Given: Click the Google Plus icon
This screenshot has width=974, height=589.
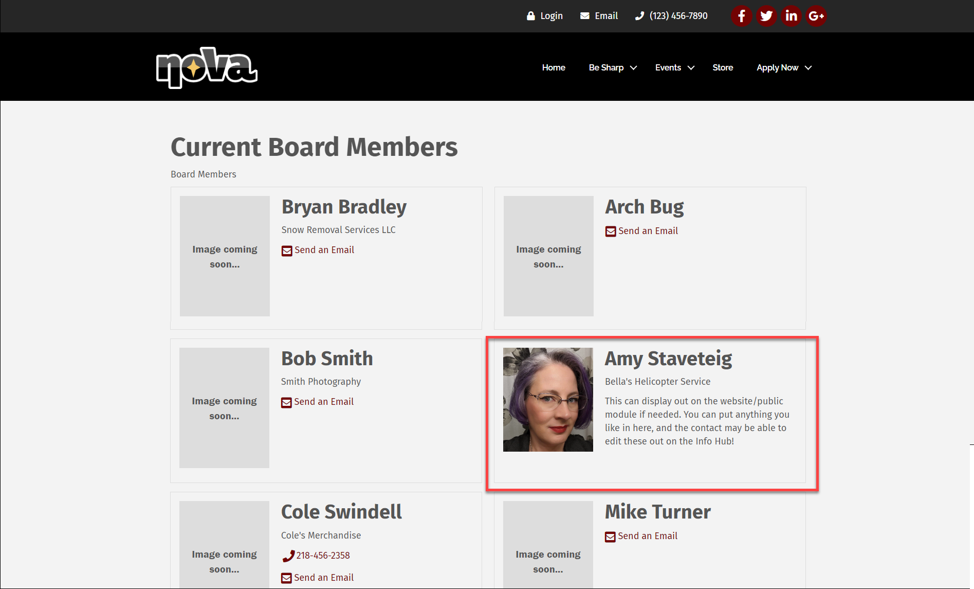Looking at the screenshot, I should tap(816, 16).
